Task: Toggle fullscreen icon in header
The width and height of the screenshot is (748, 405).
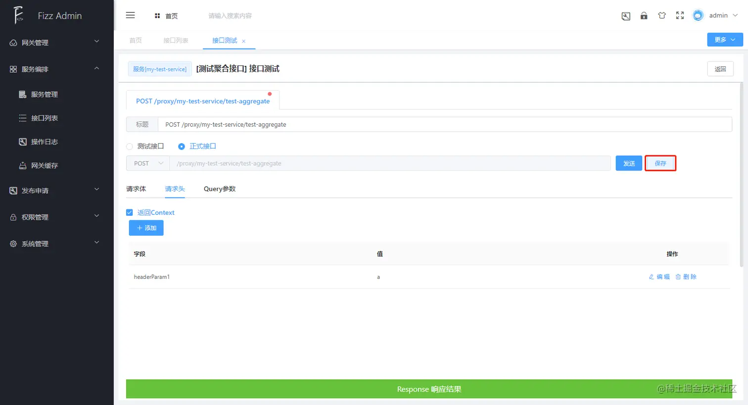Action: point(680,15)
